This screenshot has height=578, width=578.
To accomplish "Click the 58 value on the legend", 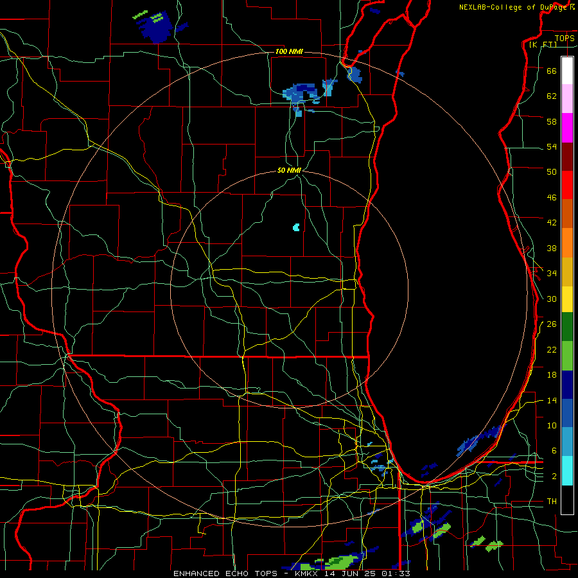I will 552,121.
